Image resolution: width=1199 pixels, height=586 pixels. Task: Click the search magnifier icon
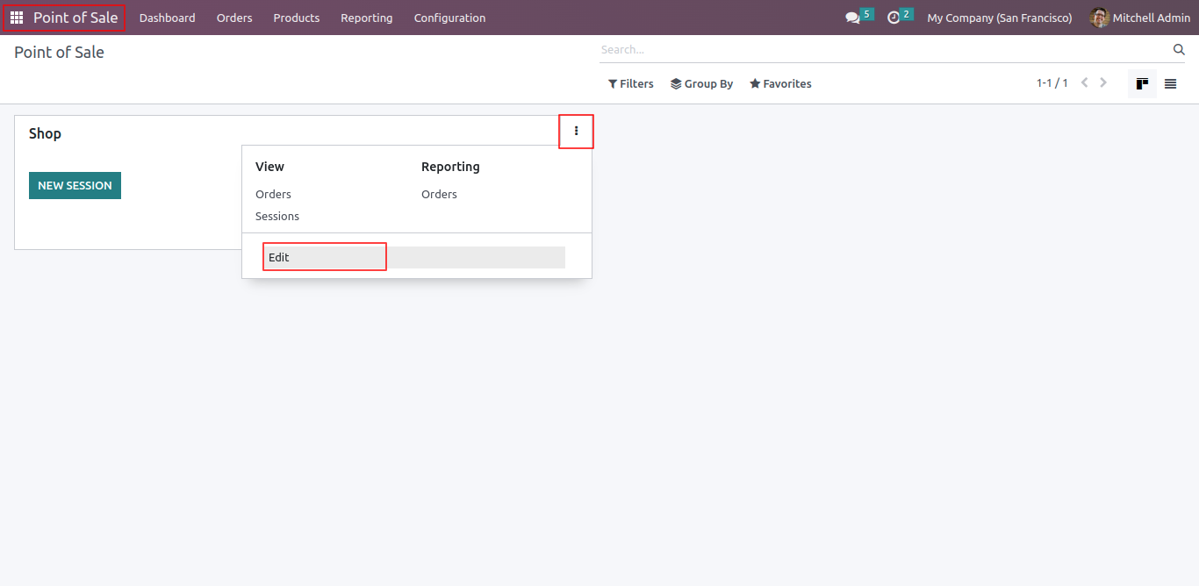[1179, 50]
